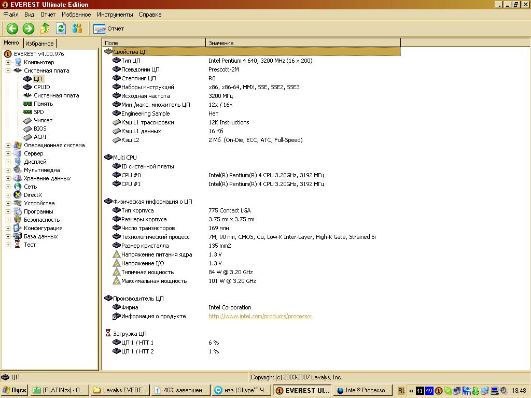Select the ACPI tree item
This screenshot has width=531, height=398.
point(40,137)
